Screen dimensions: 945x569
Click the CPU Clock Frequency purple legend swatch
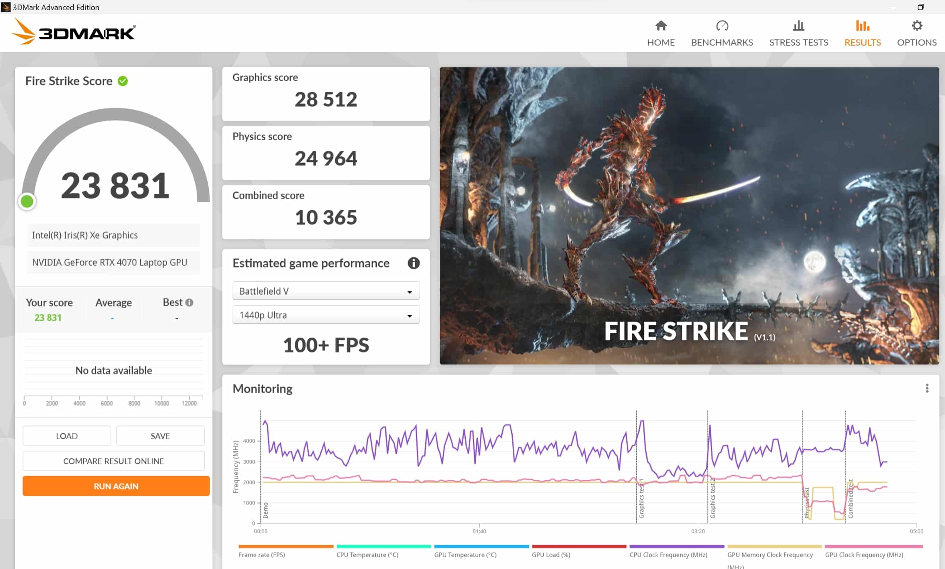pyautogui.click(x=676, y=546)
